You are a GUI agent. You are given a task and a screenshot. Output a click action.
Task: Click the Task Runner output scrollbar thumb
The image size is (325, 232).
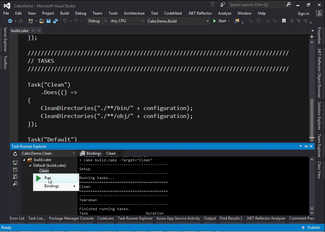[x=312, y=209]
